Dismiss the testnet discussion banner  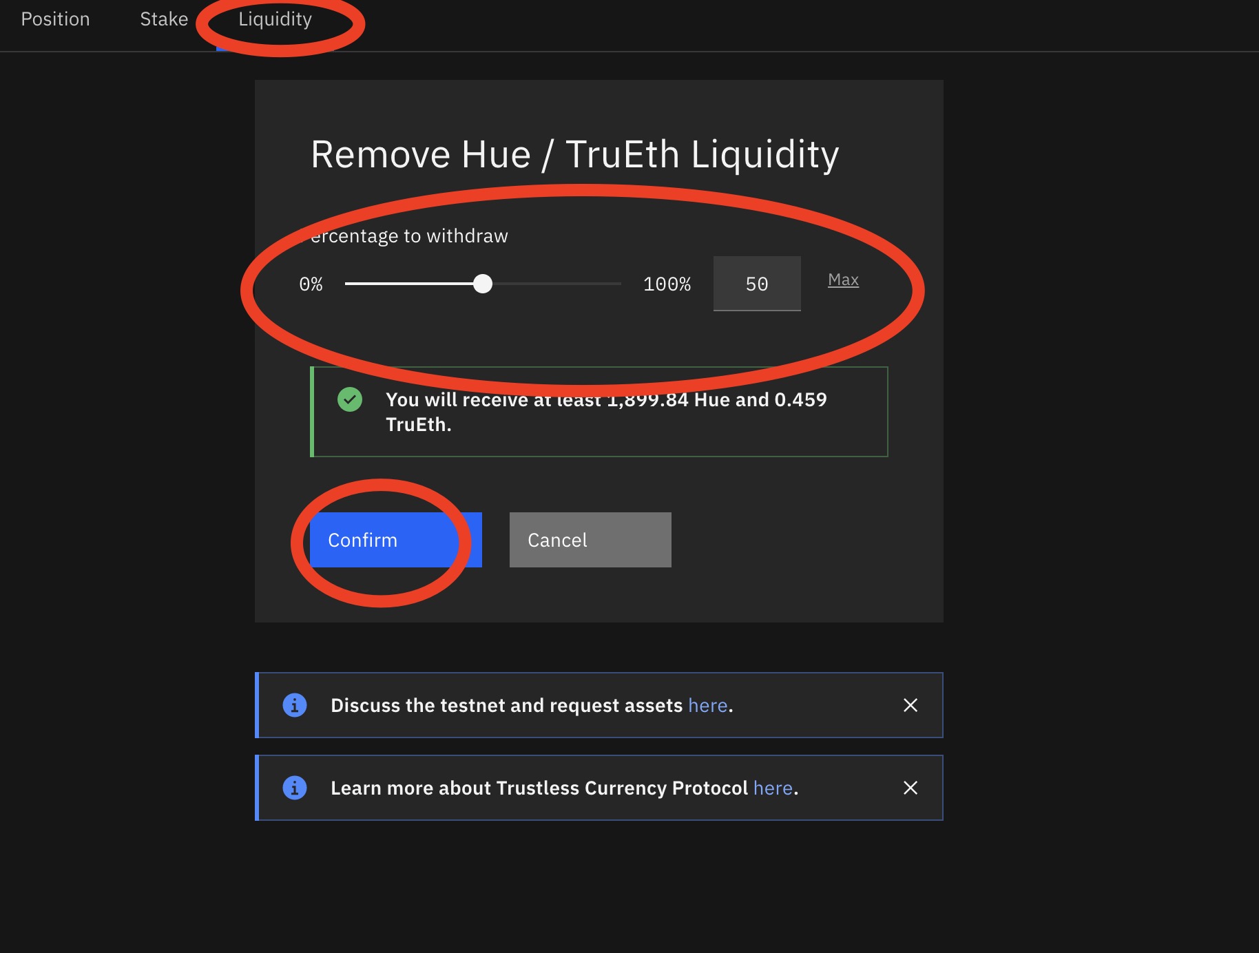click(x=910, y=705)
